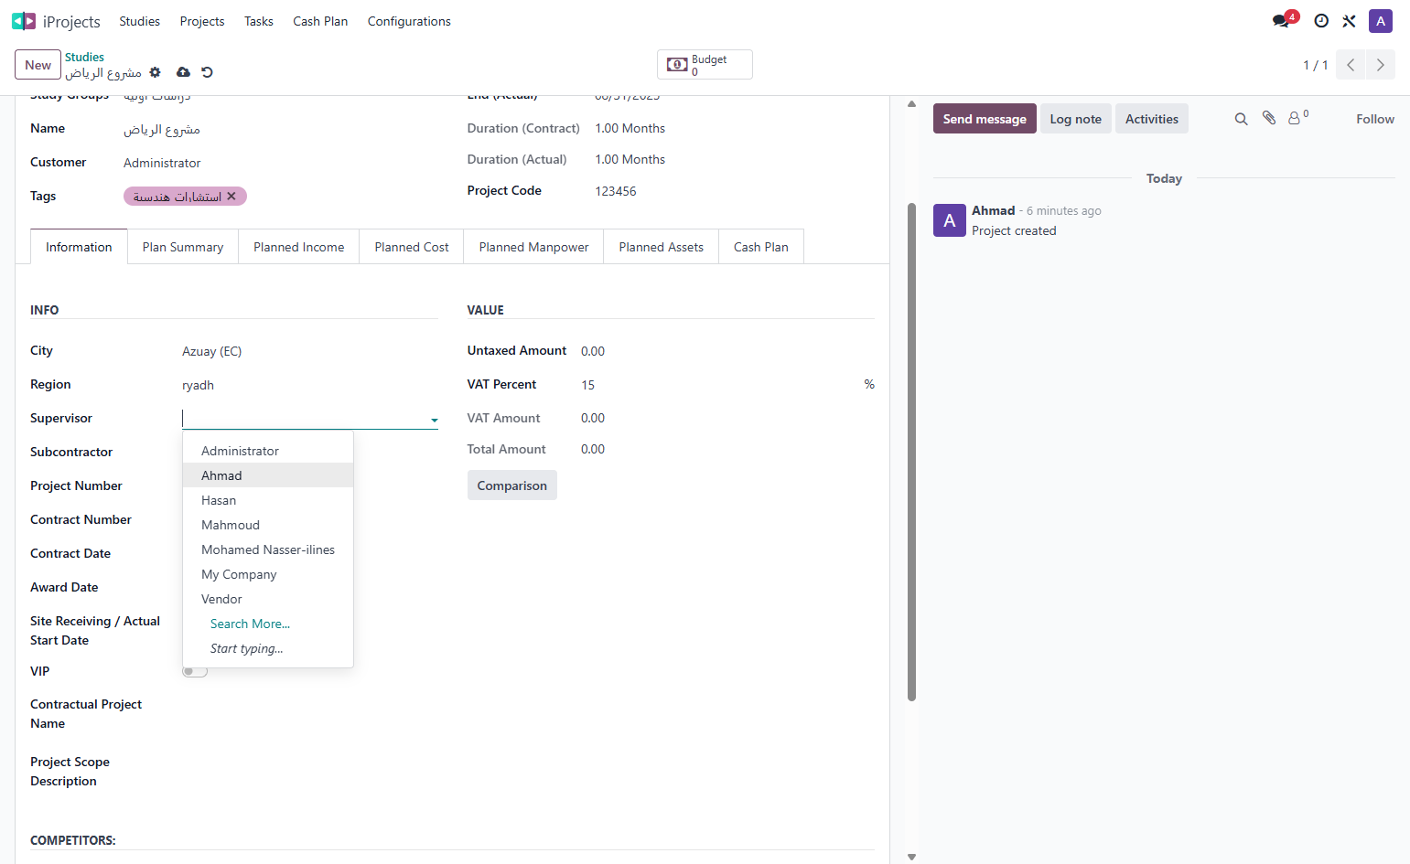This screenshot has height=864, width=1410.
Task: Select Administrator from the supervisor list
Action: [x=268, y=451]
